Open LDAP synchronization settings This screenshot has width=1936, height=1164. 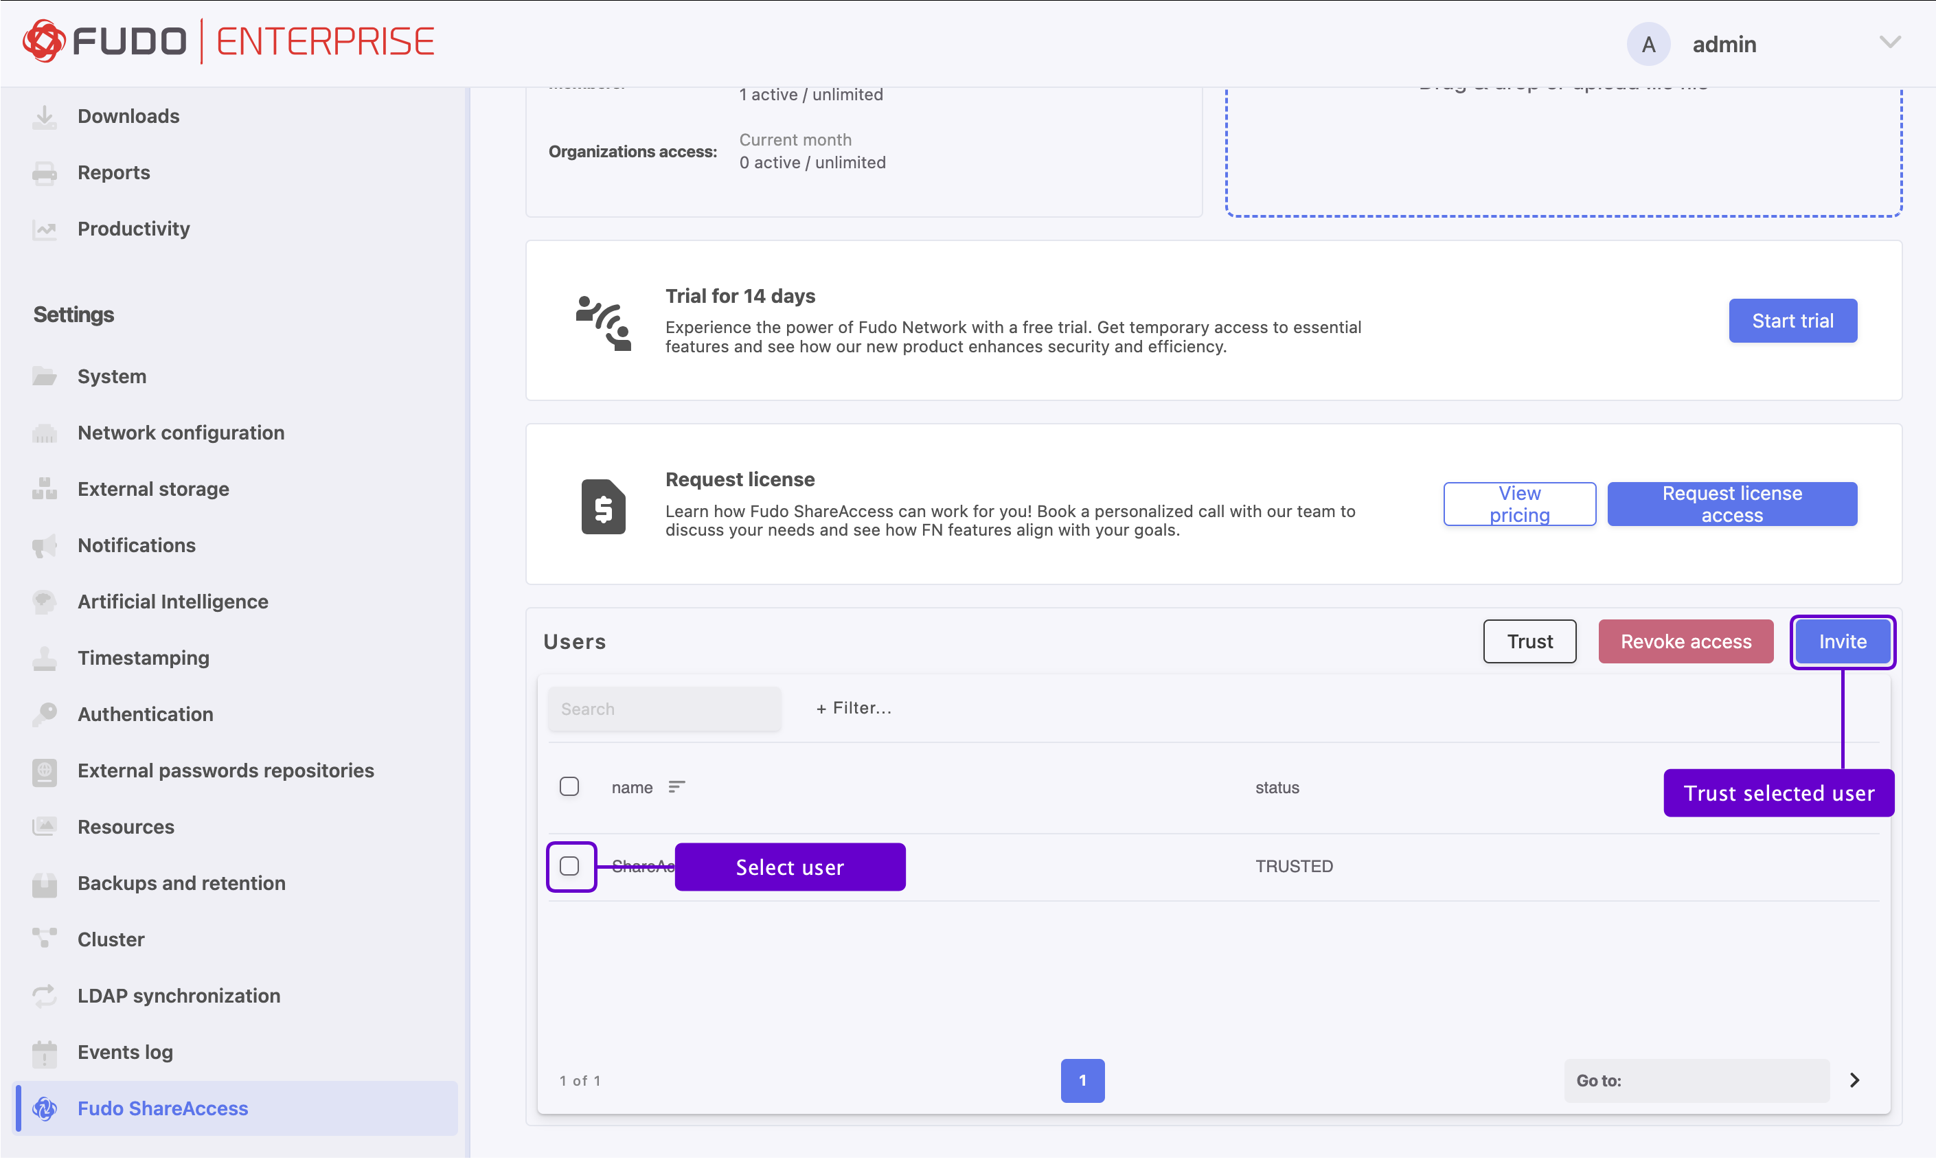click(x=179, y=996)
